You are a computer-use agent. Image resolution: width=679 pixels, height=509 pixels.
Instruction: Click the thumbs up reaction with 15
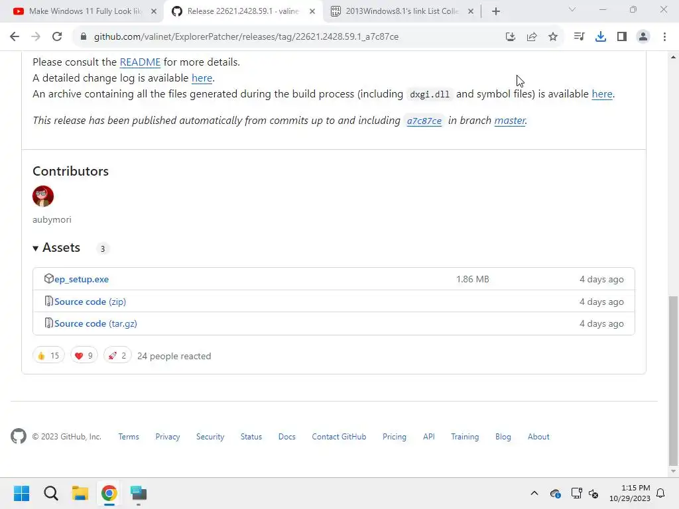[48, 356]
